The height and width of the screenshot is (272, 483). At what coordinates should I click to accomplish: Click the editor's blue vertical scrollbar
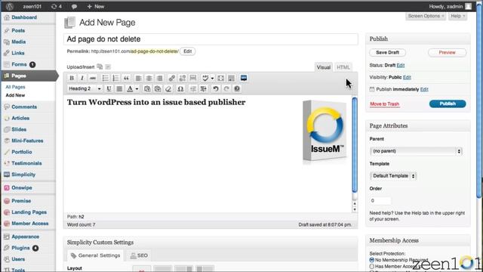(x=355, y=145)
